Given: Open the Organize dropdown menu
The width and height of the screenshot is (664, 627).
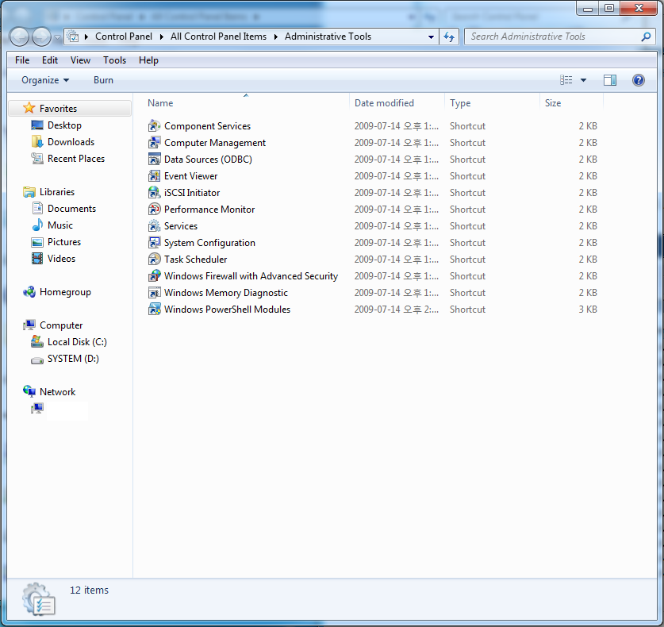Looking at the screenshot, I should point(45,80).
